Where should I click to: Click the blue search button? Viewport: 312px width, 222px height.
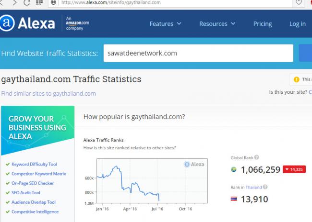pos(305,53)
